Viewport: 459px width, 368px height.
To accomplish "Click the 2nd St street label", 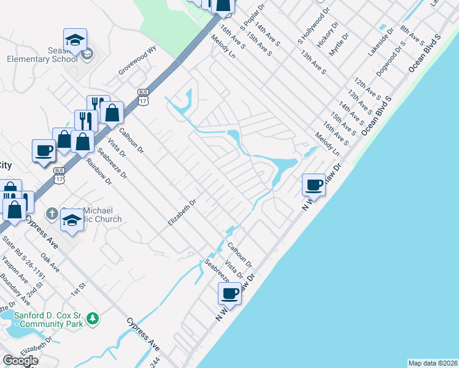I will [x=36, y=289].
